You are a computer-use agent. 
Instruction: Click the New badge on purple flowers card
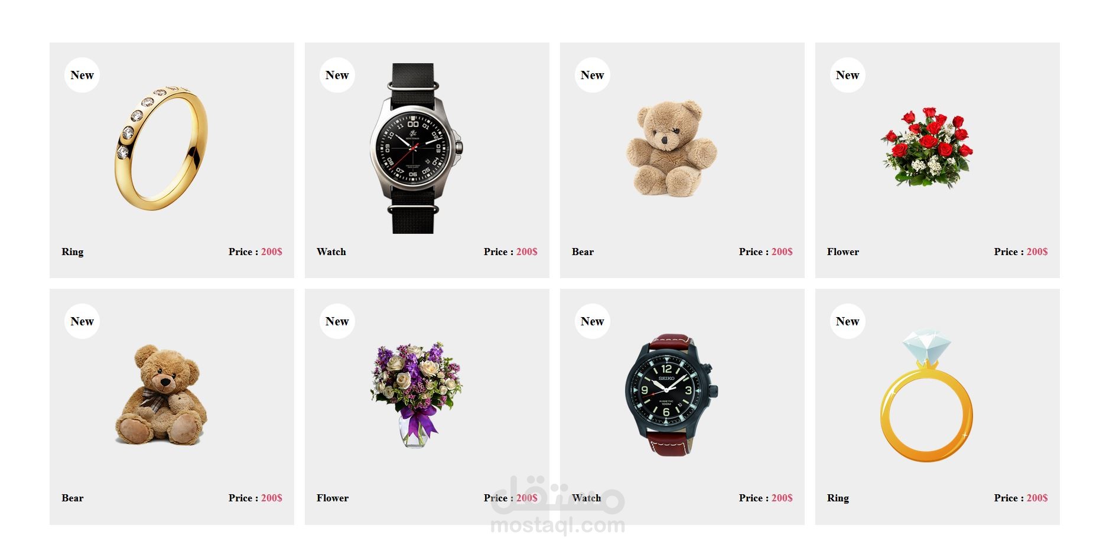pyautogui.click(x=337, y=321)
